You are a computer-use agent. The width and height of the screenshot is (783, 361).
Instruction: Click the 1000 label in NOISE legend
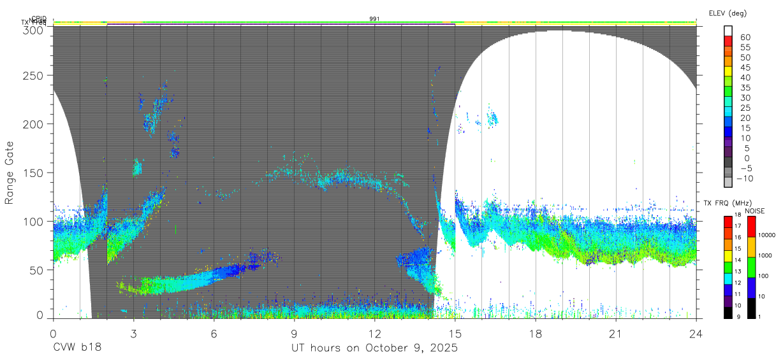point(765,255)
